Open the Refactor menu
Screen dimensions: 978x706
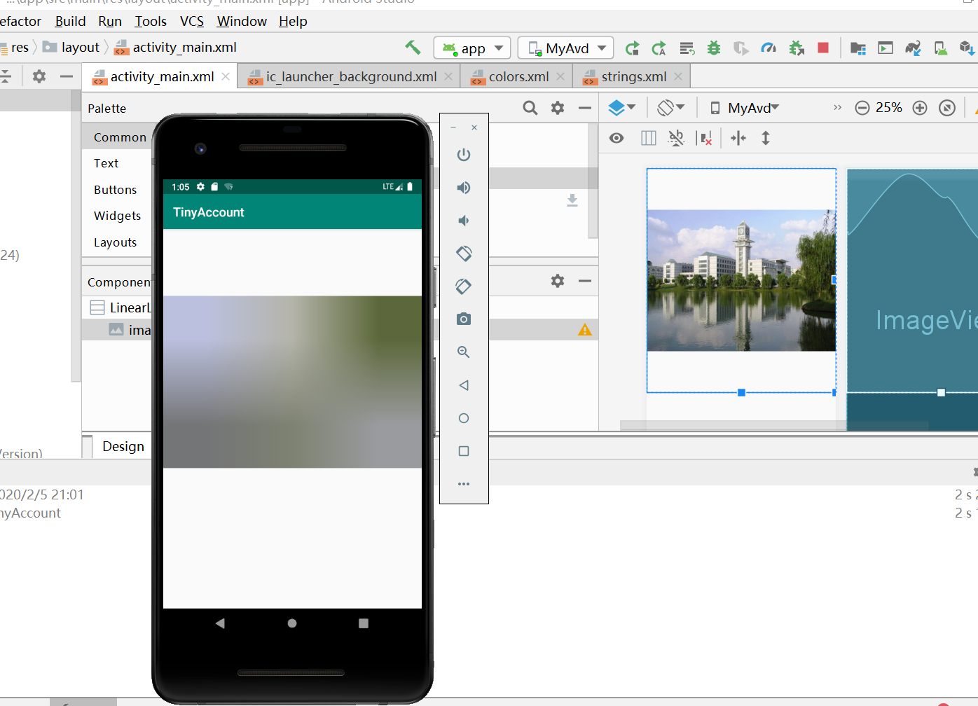[20, 21]
